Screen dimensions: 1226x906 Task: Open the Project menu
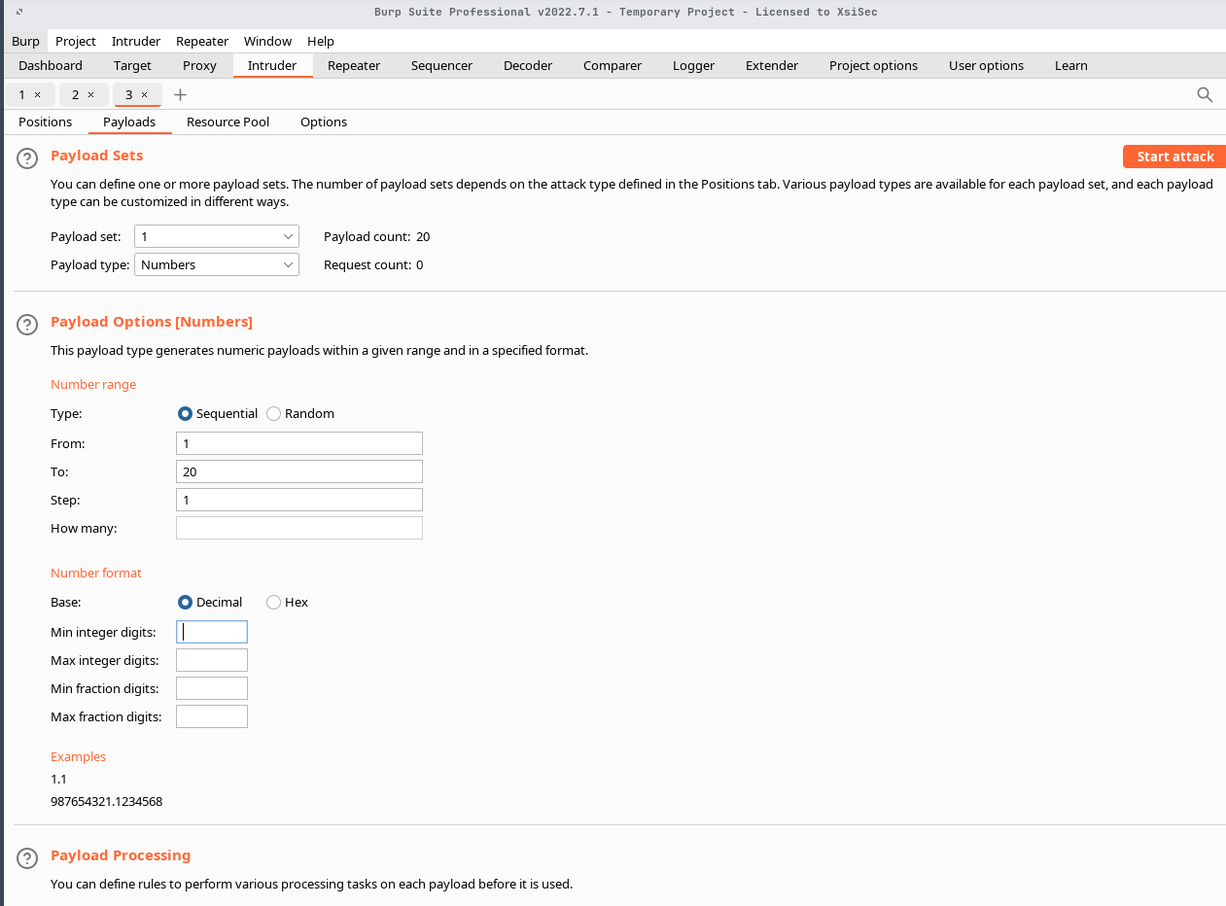76,41
